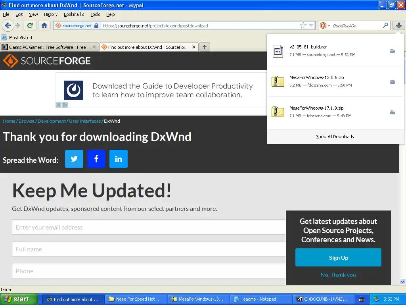Image resolution: width=406 pixels, height=305 pixels.
Task: Click the v2_05_81_build.rar file icon
Action: click(x=278, y=51)
